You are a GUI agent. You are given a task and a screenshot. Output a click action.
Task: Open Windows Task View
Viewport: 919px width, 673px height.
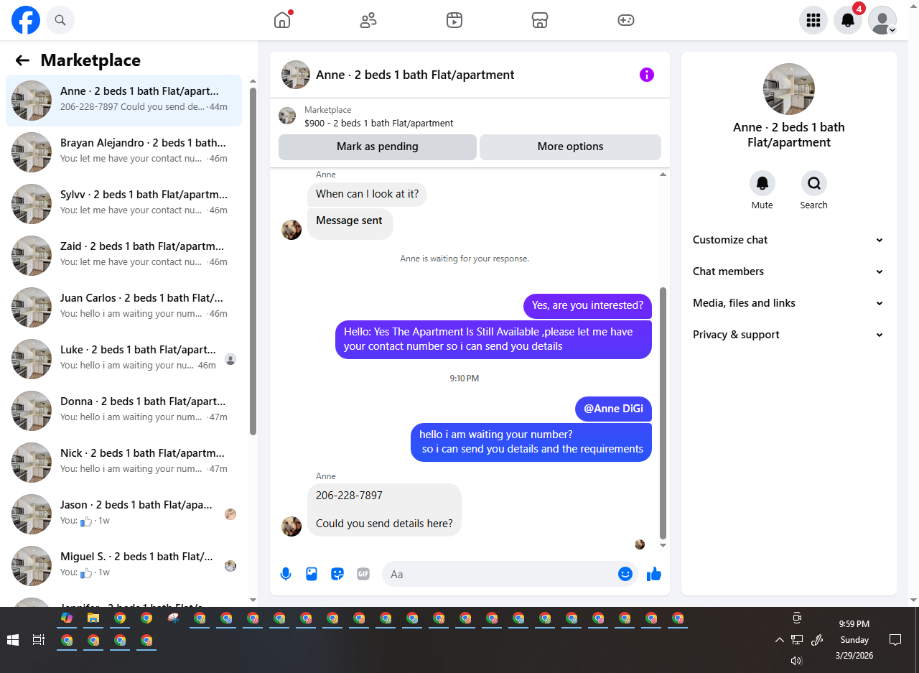tap(39, 639)
